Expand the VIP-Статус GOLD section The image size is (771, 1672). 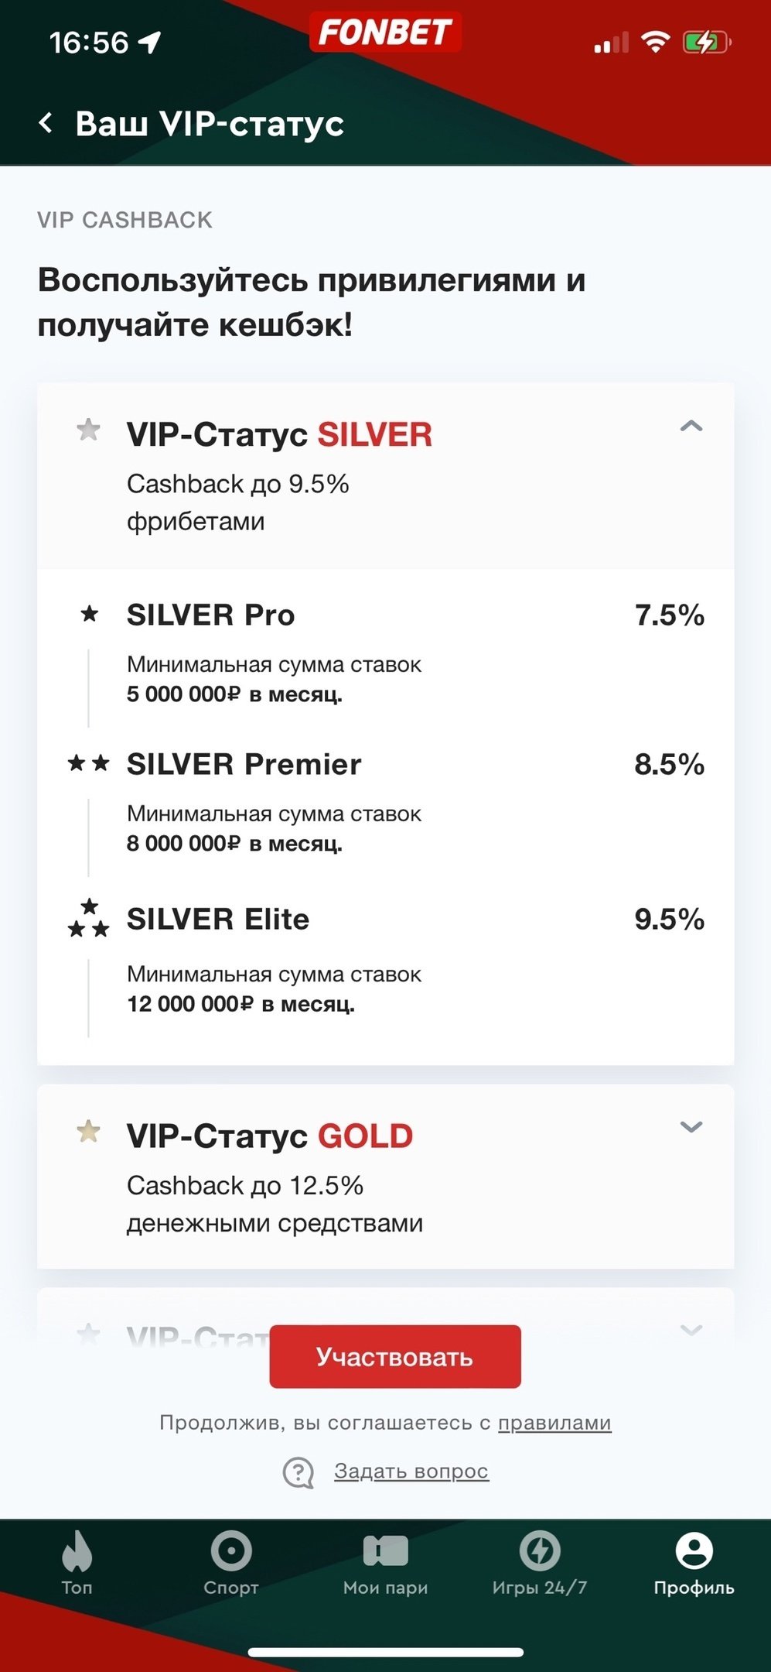click(x=691, y=1127)
